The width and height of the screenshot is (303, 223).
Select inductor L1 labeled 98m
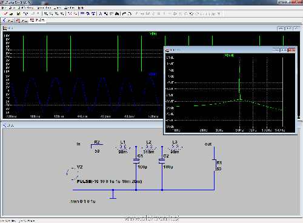123,147
